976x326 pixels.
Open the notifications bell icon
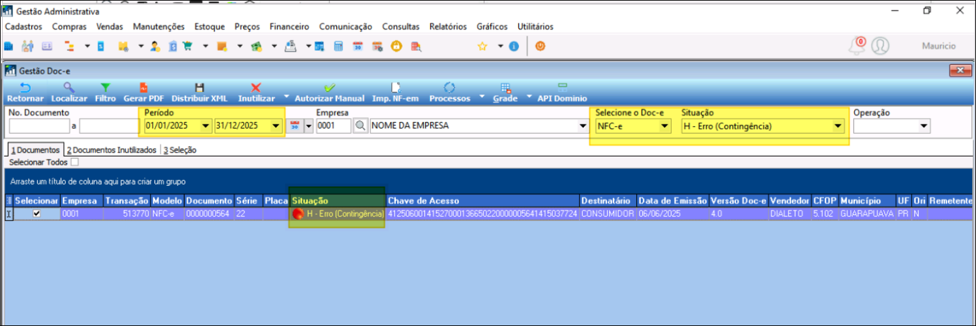(856, 46)
